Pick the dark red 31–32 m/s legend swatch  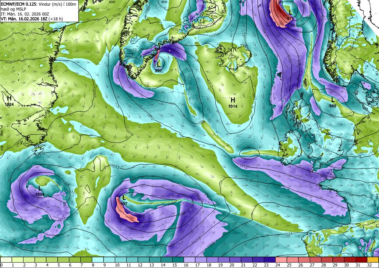coord(362,260)
